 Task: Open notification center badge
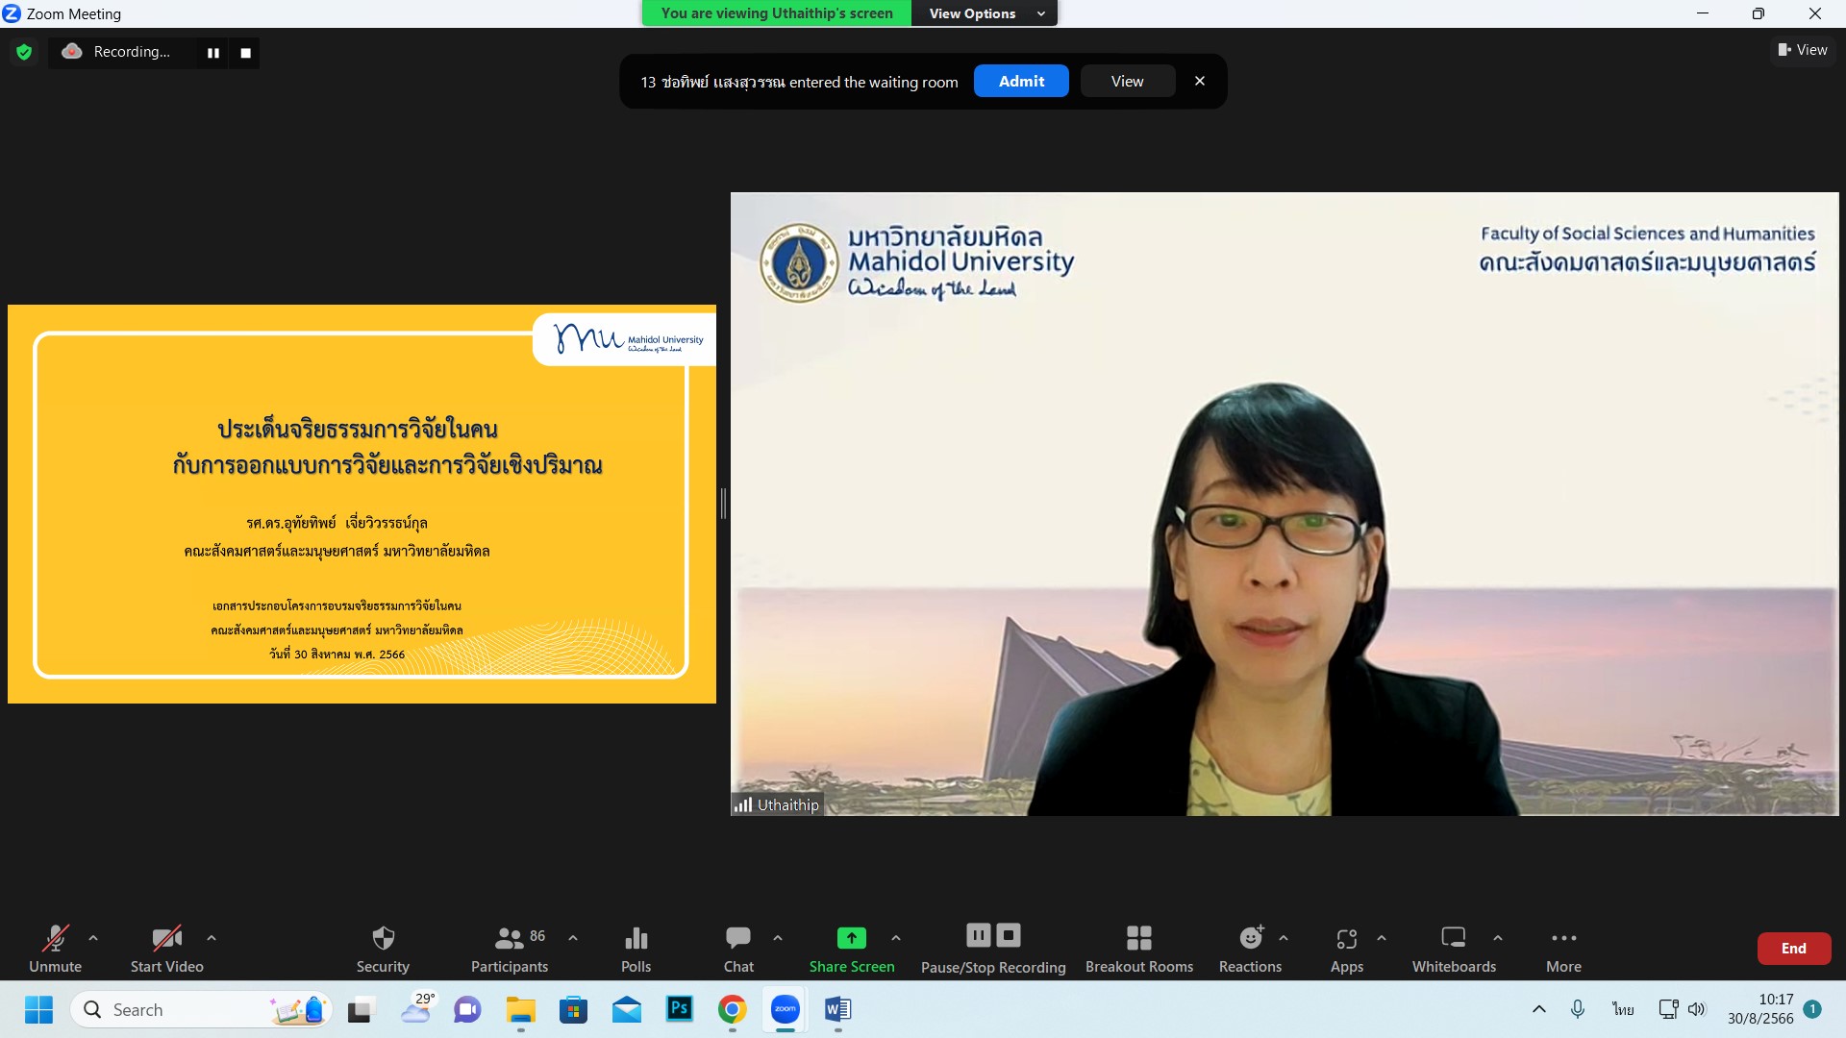click(1812, 1009)
